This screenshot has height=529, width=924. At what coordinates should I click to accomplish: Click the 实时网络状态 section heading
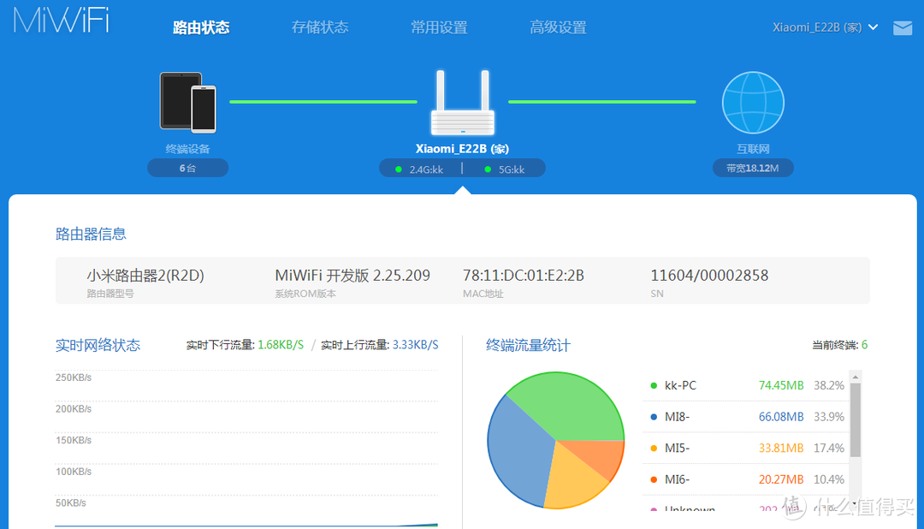pyautogui.click(x=98, y=345)
